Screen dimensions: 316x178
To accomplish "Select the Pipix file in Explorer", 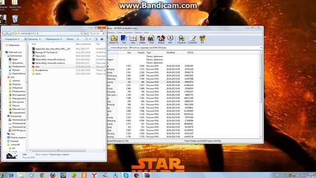I will pyautogui.click(x=39, y=56).
